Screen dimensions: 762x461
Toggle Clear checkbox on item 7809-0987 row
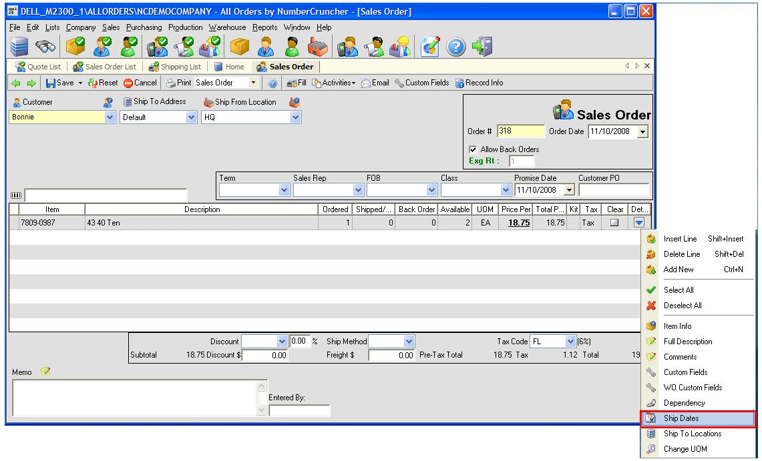coord(615,223)
